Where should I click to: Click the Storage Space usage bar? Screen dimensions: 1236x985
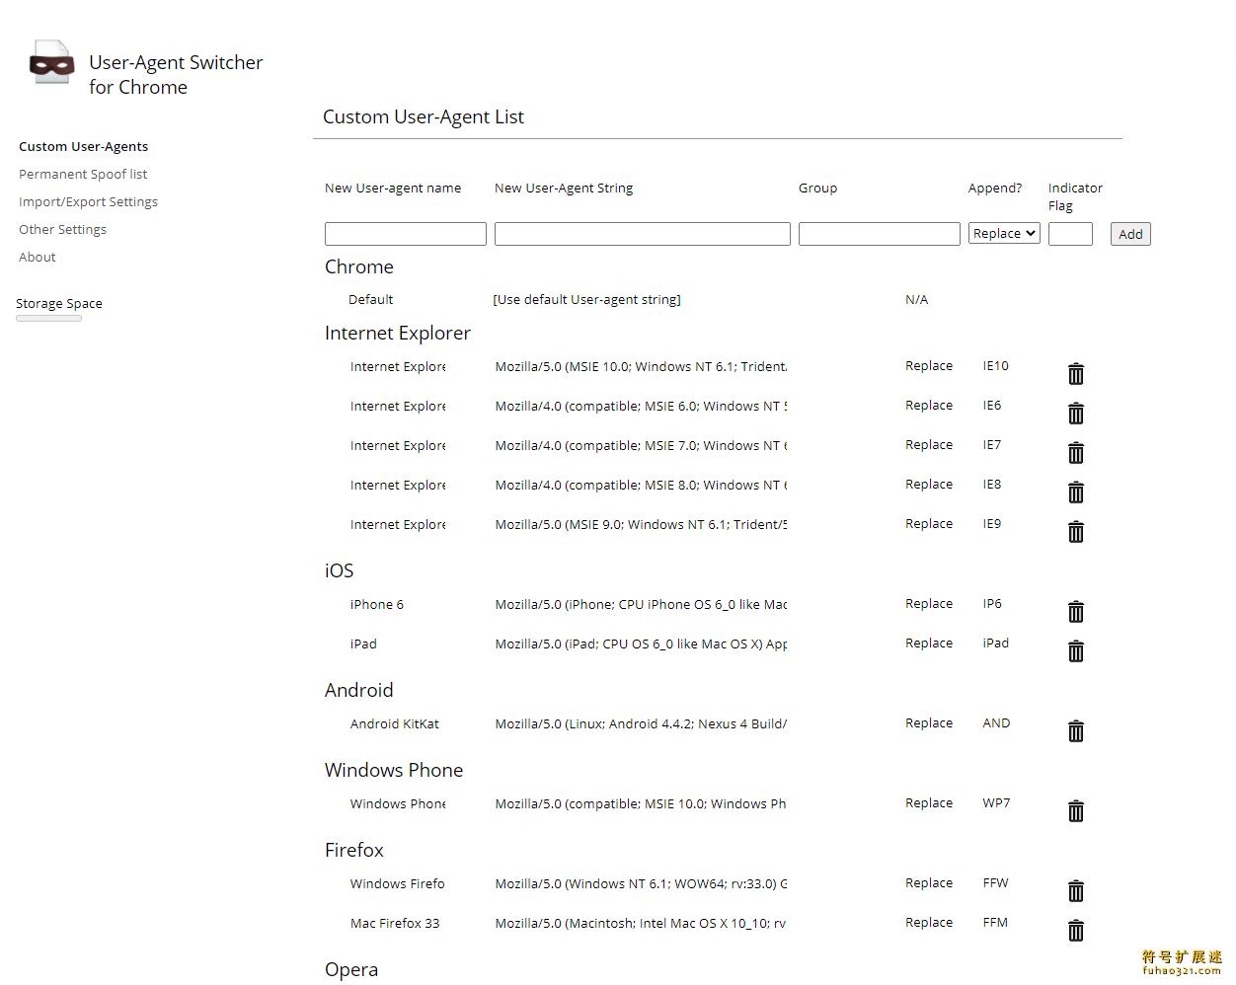point(48,318)
